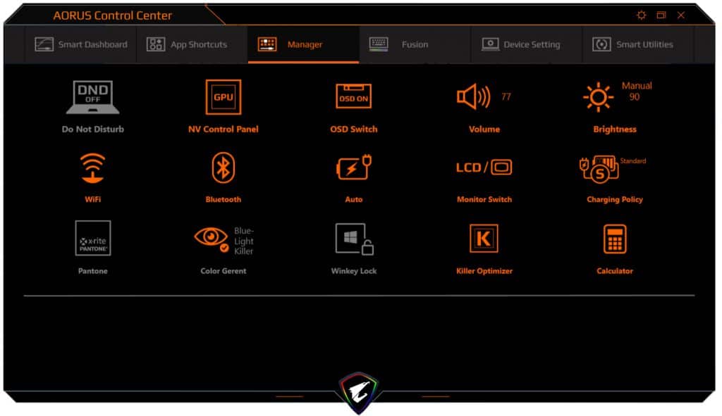This screenshot has height=416, width=722.
Task: Change Brightness from Manual mode
Action: point(598,96)
